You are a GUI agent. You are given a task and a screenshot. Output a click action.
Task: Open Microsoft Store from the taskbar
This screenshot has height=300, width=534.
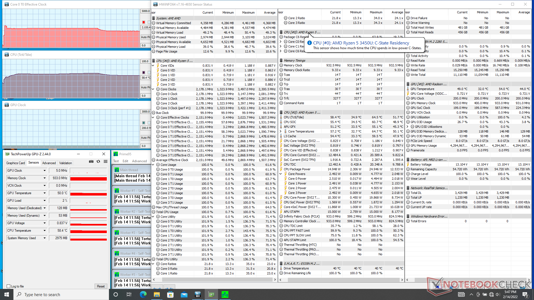(170, 294)
